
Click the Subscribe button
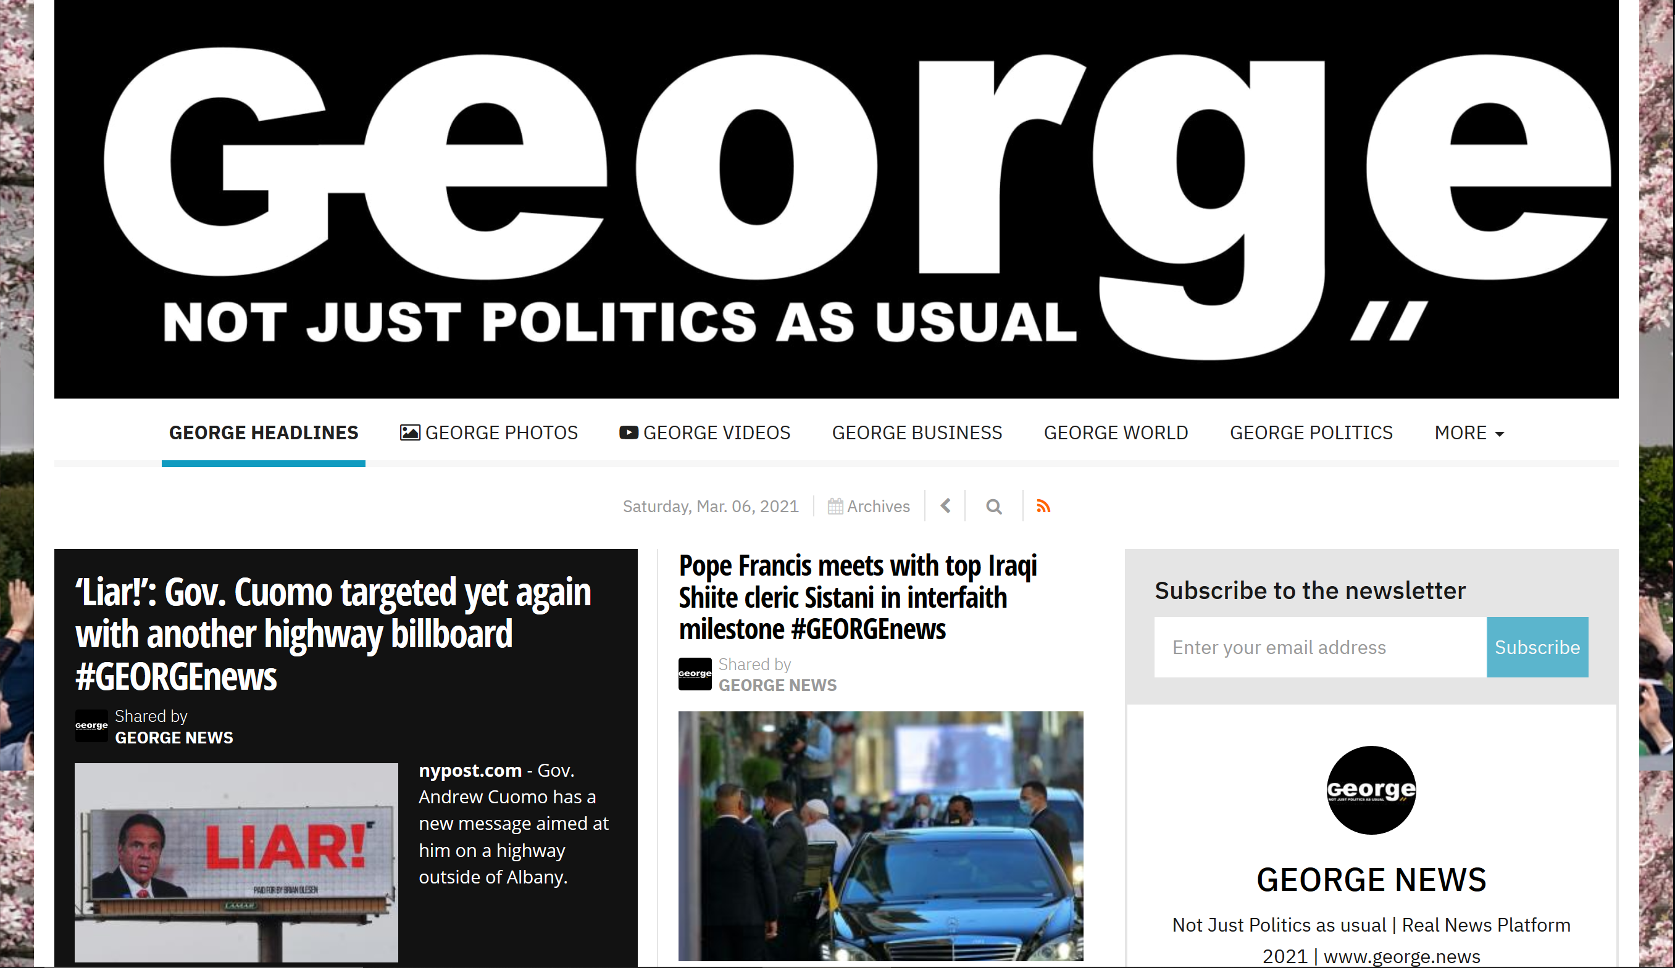tap(1537, 647)
